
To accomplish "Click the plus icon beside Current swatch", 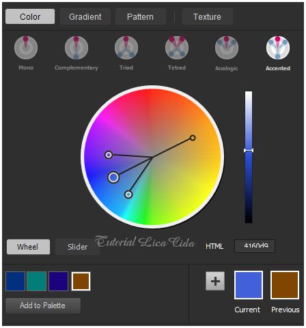I will (x=215, y=281).
